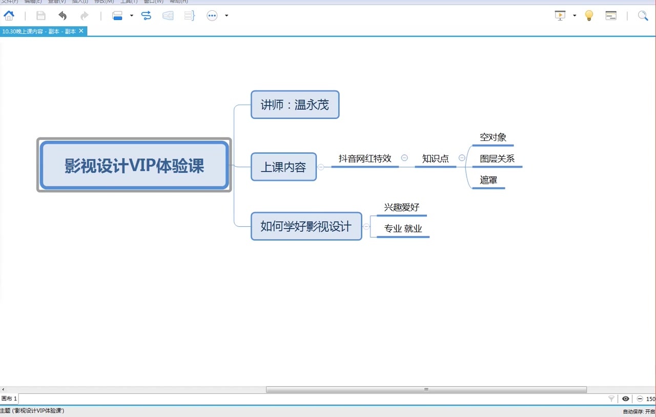Zoom out with the minus button
Screen dimensions: 656x417
640,399
